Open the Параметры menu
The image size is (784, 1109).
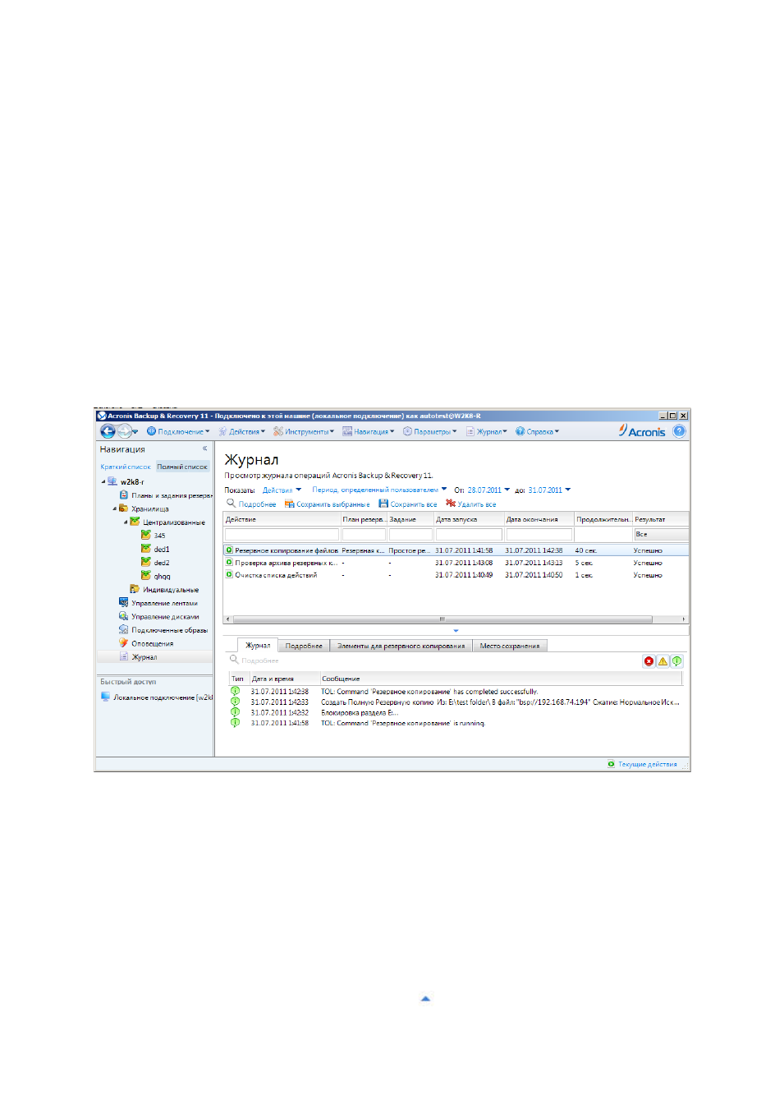click(x=430, y=431)
